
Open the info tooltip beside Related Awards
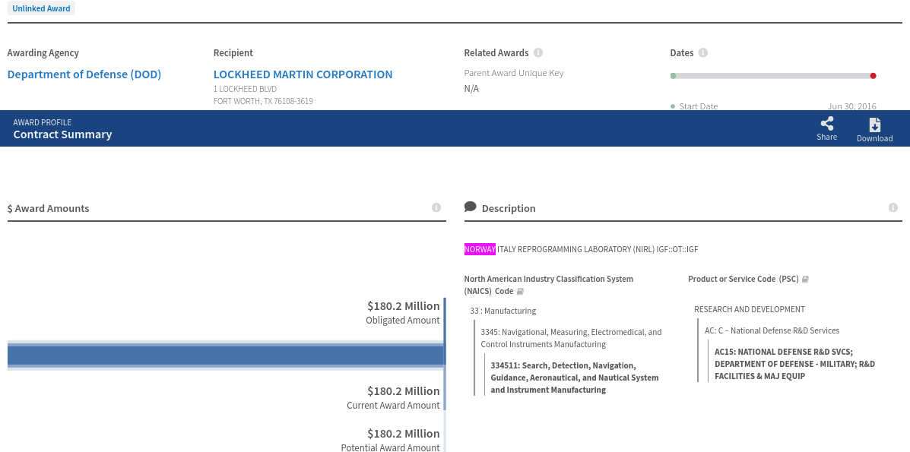coord(538,53)
